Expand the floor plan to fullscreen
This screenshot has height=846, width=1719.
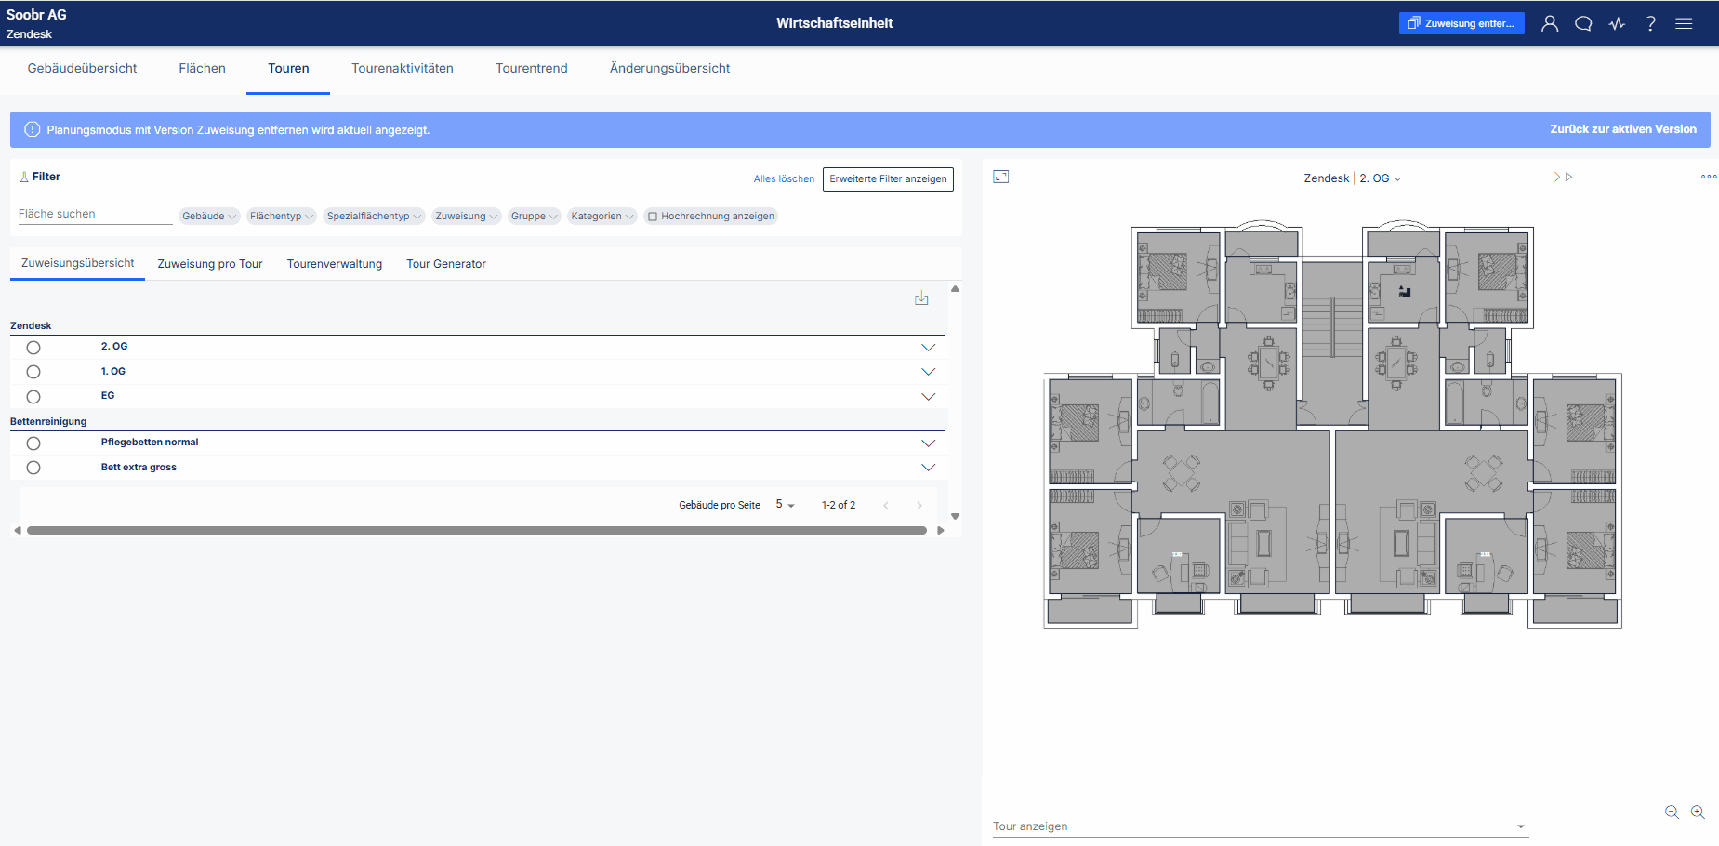point(1001,177)
